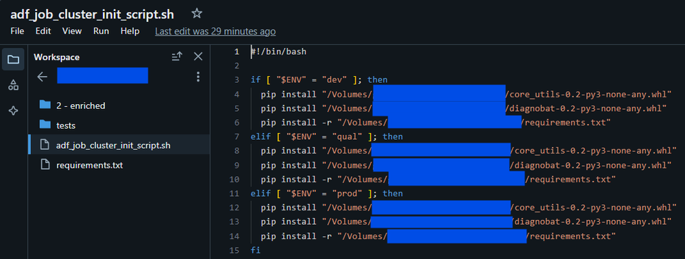Click line number 11 in the gutter
The height and width of the screenshot is (259, 685).
[235, 193]
